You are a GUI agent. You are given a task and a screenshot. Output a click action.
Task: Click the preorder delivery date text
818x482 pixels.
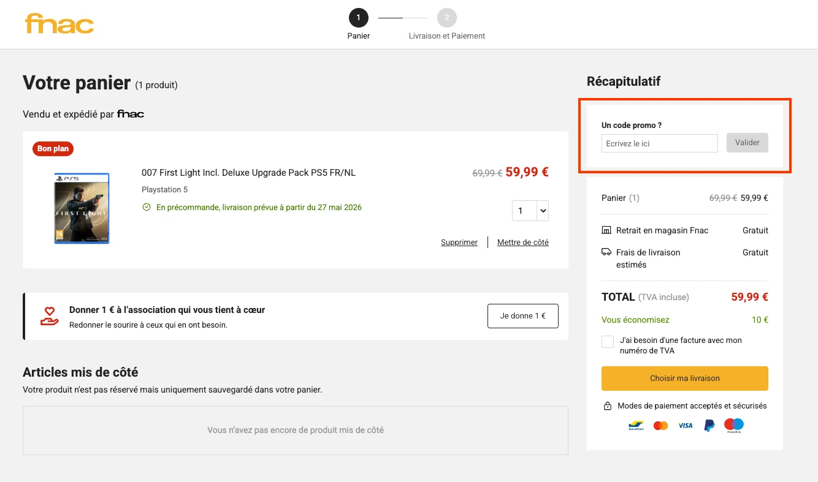[259, 208]
